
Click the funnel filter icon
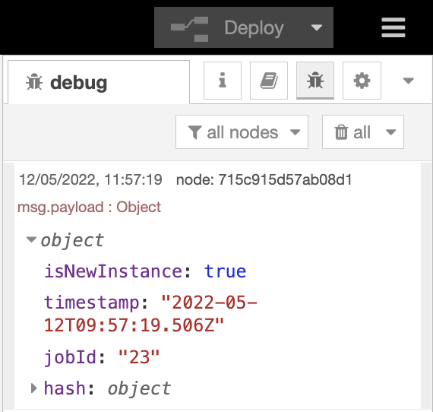point(194,132)
